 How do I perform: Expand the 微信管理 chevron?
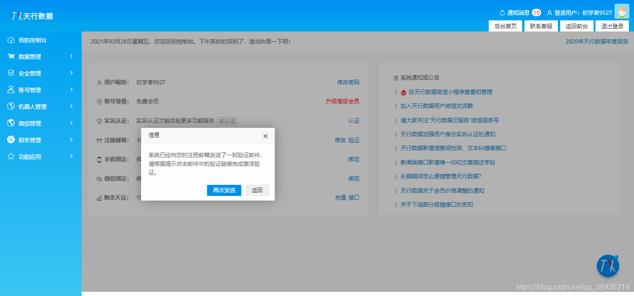tap(71, 123)
